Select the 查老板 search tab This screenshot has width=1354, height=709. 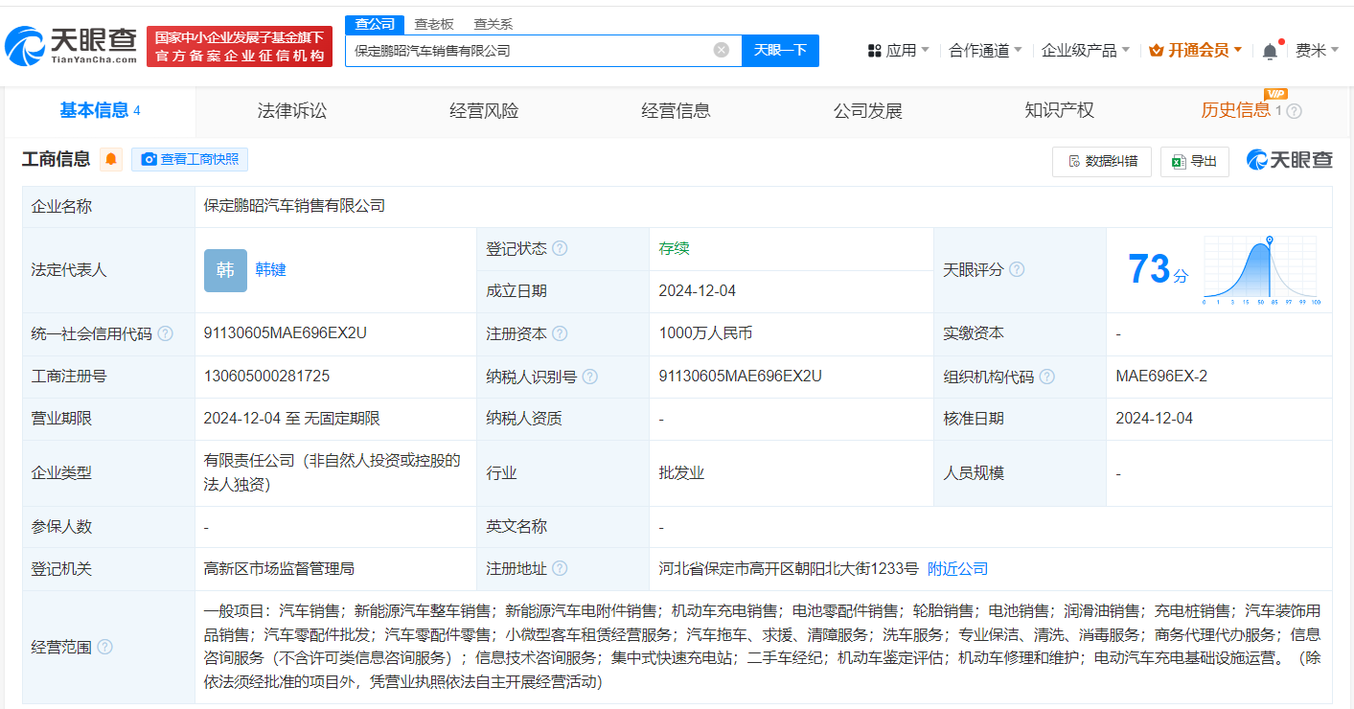434,24
